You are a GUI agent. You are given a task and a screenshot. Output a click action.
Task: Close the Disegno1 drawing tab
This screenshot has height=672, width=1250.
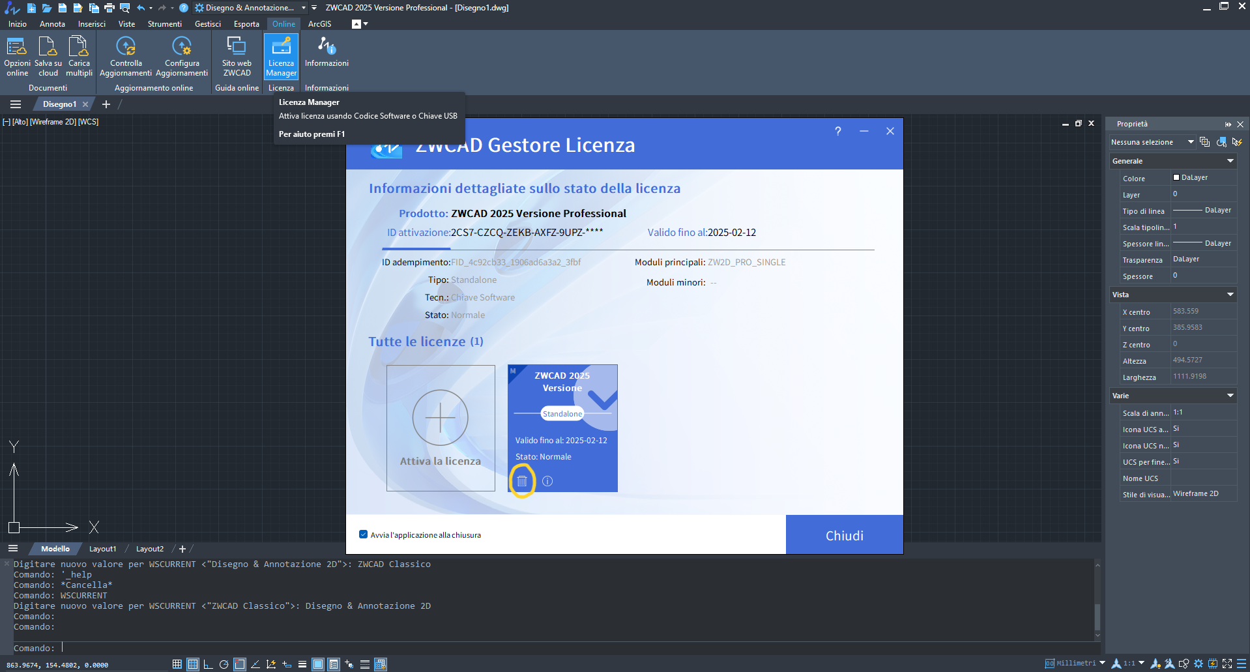[85, 104]
